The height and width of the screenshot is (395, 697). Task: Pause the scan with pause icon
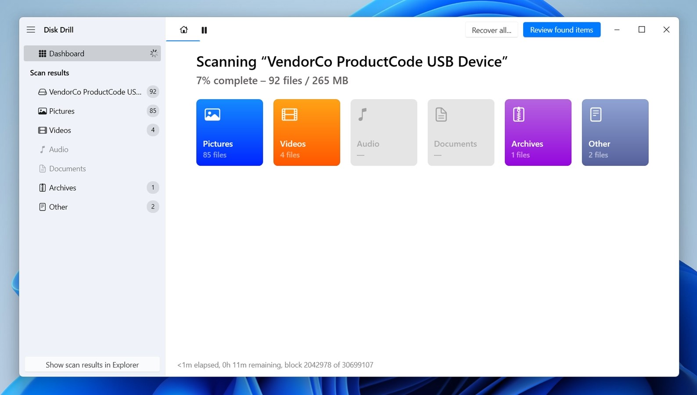[x=204, y=30]
